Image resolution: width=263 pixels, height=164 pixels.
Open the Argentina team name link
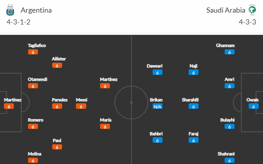36,10
